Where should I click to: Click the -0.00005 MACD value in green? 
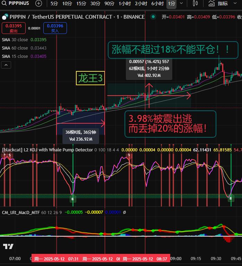point(74,212)
